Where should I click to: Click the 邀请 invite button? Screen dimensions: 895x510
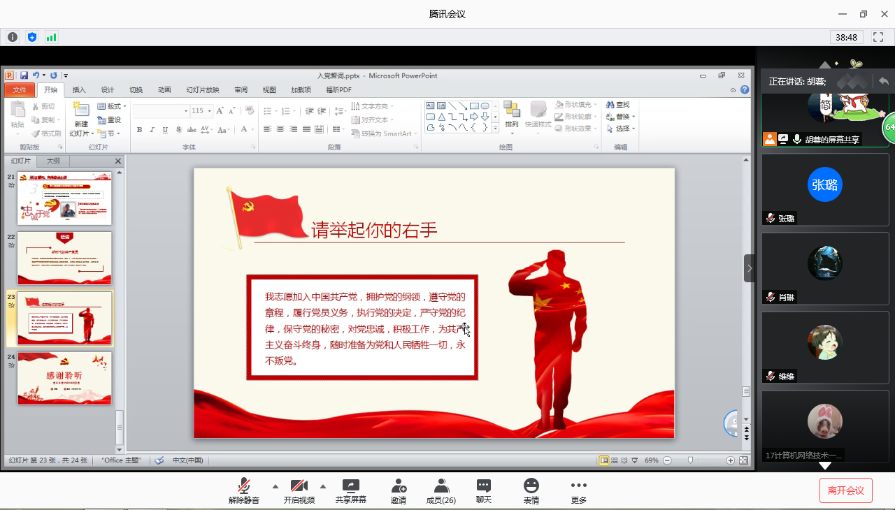click(x=399, y=490)
